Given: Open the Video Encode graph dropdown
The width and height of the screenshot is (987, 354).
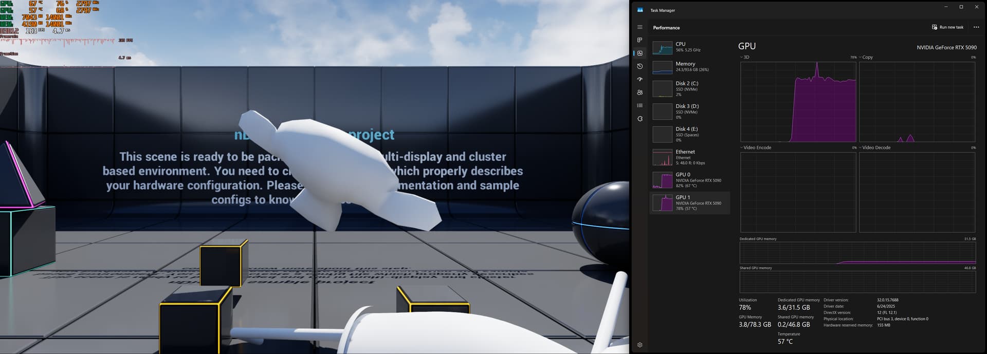Looking at the screenshot, I should [x=741, y=148].
